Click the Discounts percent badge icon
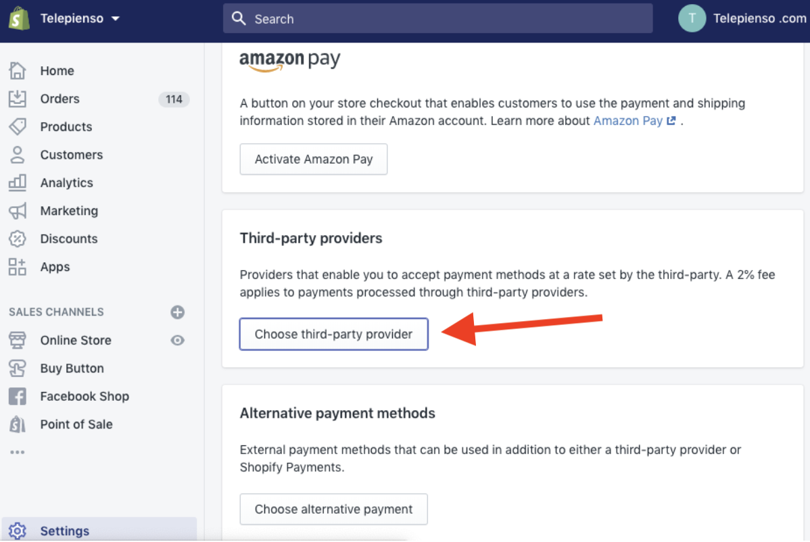This screenshot has height=542, width=810. click(17, 239)
